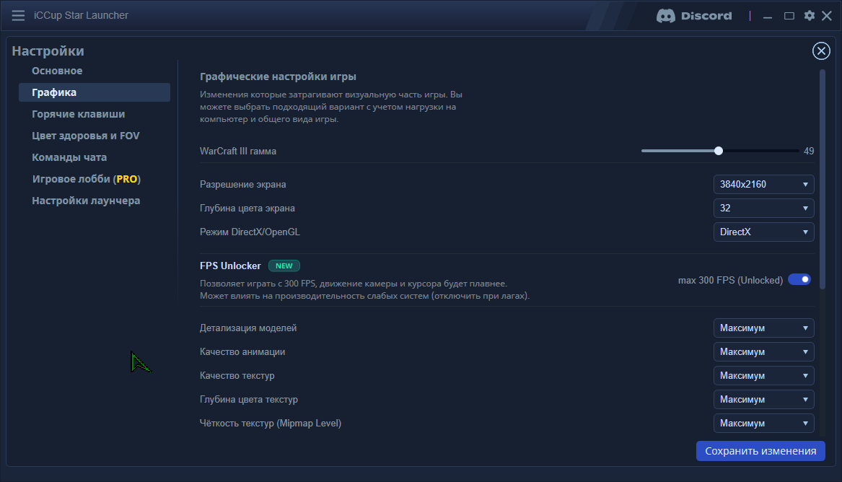Click the max 300 FPS (Unlocked) label
The width and height of the screenshot is (842, 482).
click(730, 280)
